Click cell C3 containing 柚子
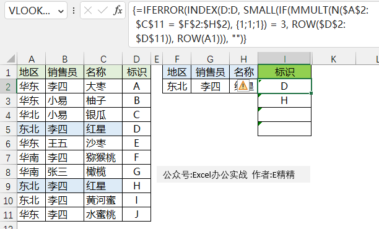The height and width of the screenshot is (229, 379). pos(103,100)
